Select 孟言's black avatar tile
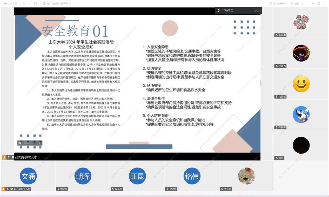 pos(301,145)
